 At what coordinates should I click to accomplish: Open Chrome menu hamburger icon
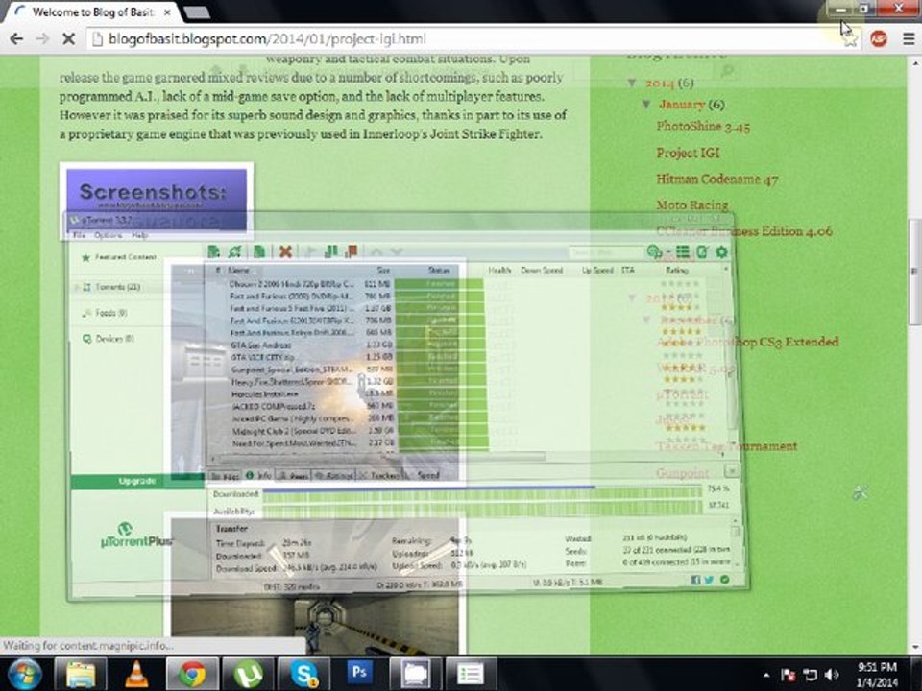(908, 38)
